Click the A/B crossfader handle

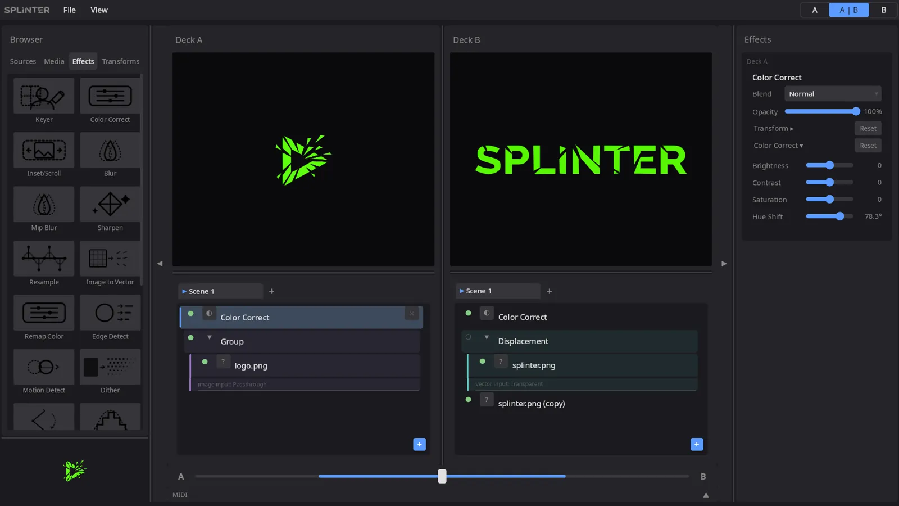tap(442, 476)
